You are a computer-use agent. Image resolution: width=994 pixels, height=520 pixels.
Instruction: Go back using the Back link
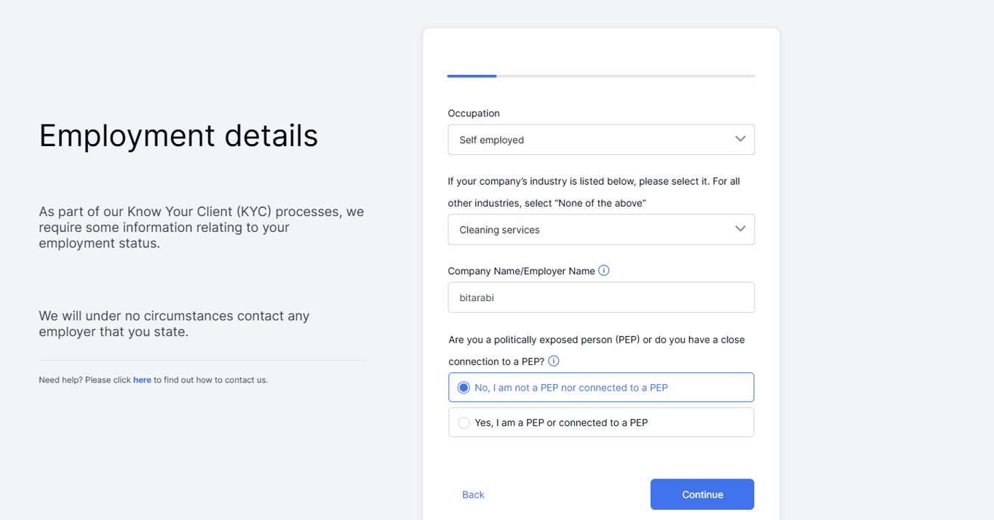473,495
